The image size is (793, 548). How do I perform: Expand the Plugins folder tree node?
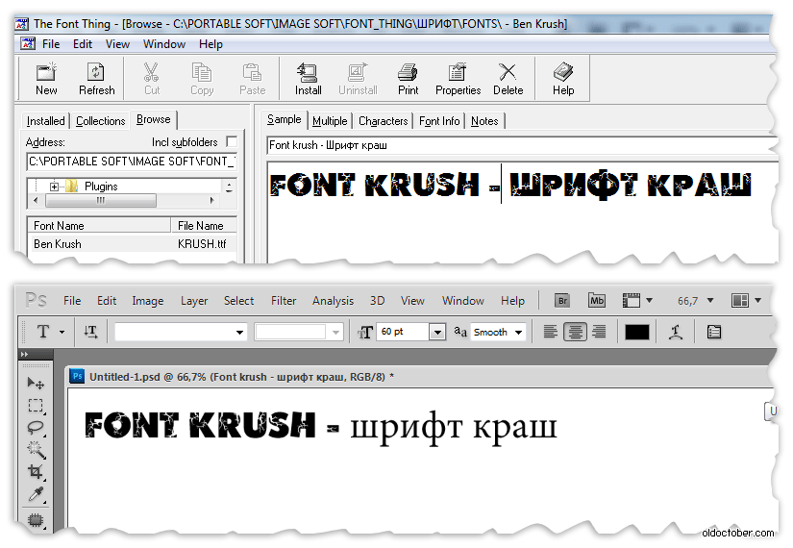[54, 187]
